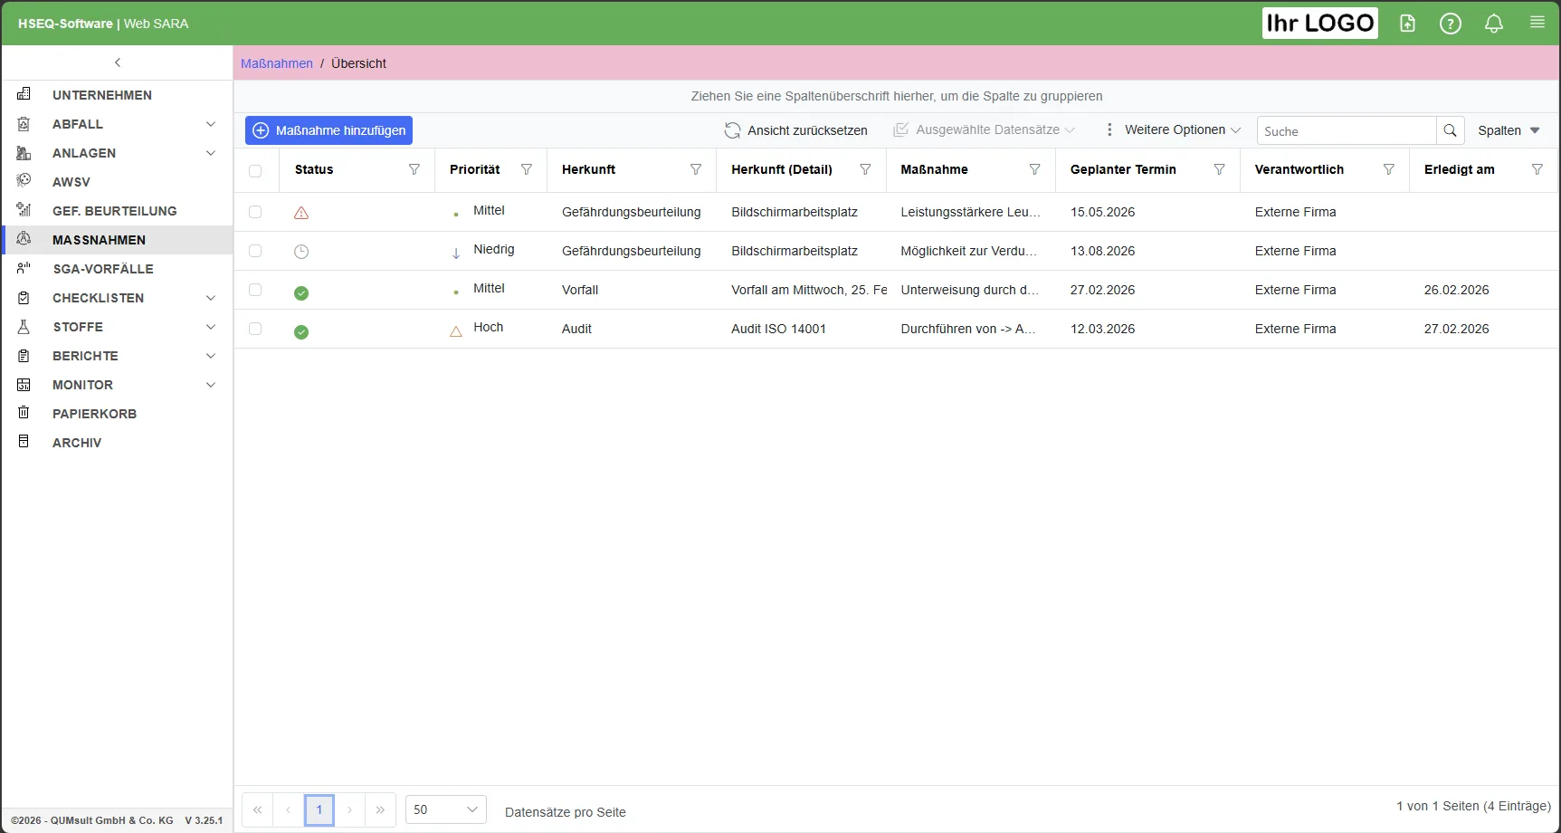Click the Archiv sidebar icon
Screen dimensions: 1561x833
[24, 442]
